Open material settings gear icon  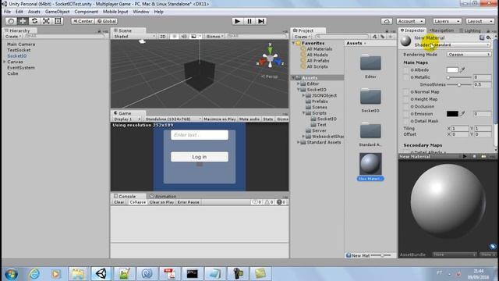click(489, 37)
